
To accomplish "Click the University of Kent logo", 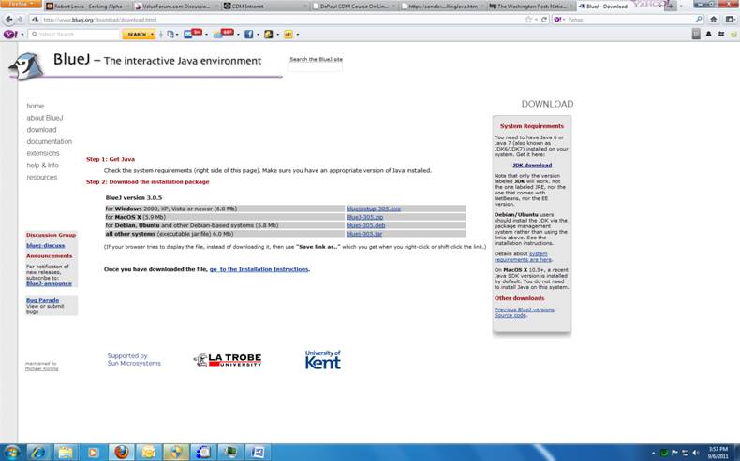I will click(x=323, y=360).
